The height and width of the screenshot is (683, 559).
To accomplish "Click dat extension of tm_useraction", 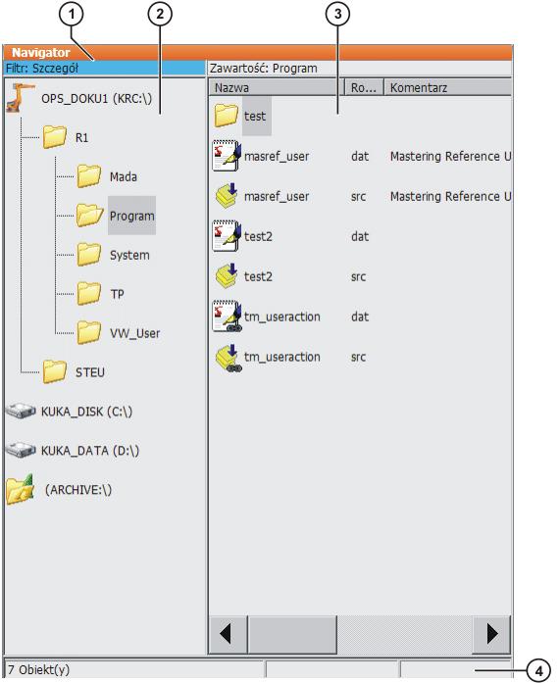I will pos(360,317).
